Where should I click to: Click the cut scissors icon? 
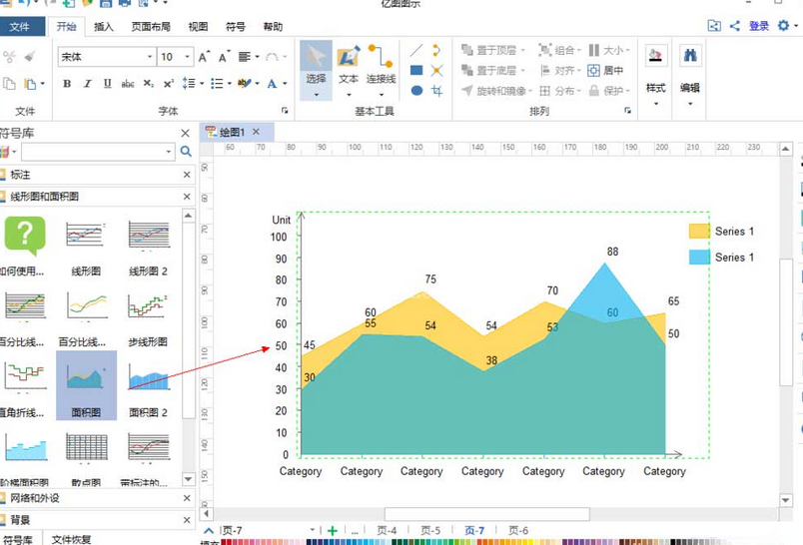9,56
